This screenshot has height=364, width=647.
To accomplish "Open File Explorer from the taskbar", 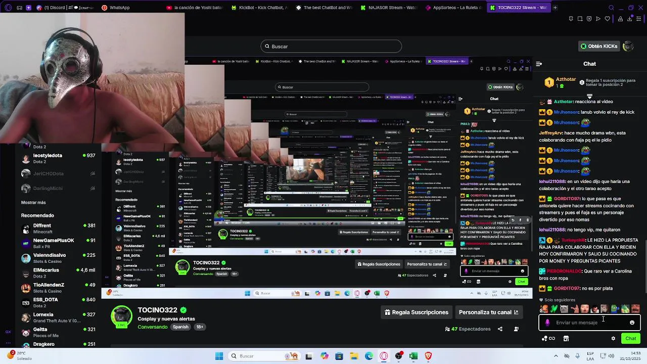I will 354,356.
